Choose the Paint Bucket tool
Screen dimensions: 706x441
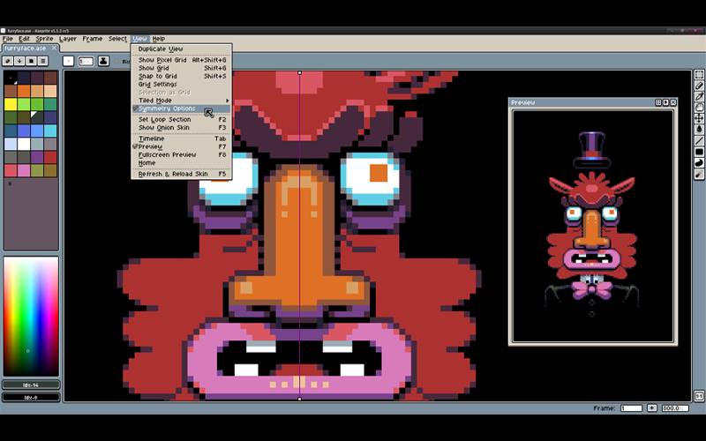[699, 130]
